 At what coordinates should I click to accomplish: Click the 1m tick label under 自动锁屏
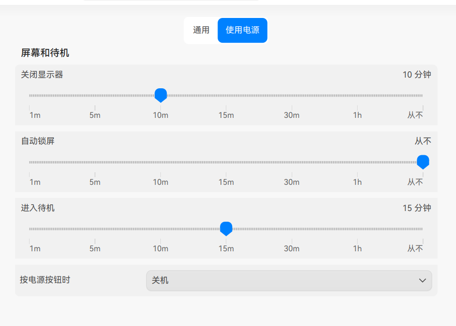click(x=35, y=182)
